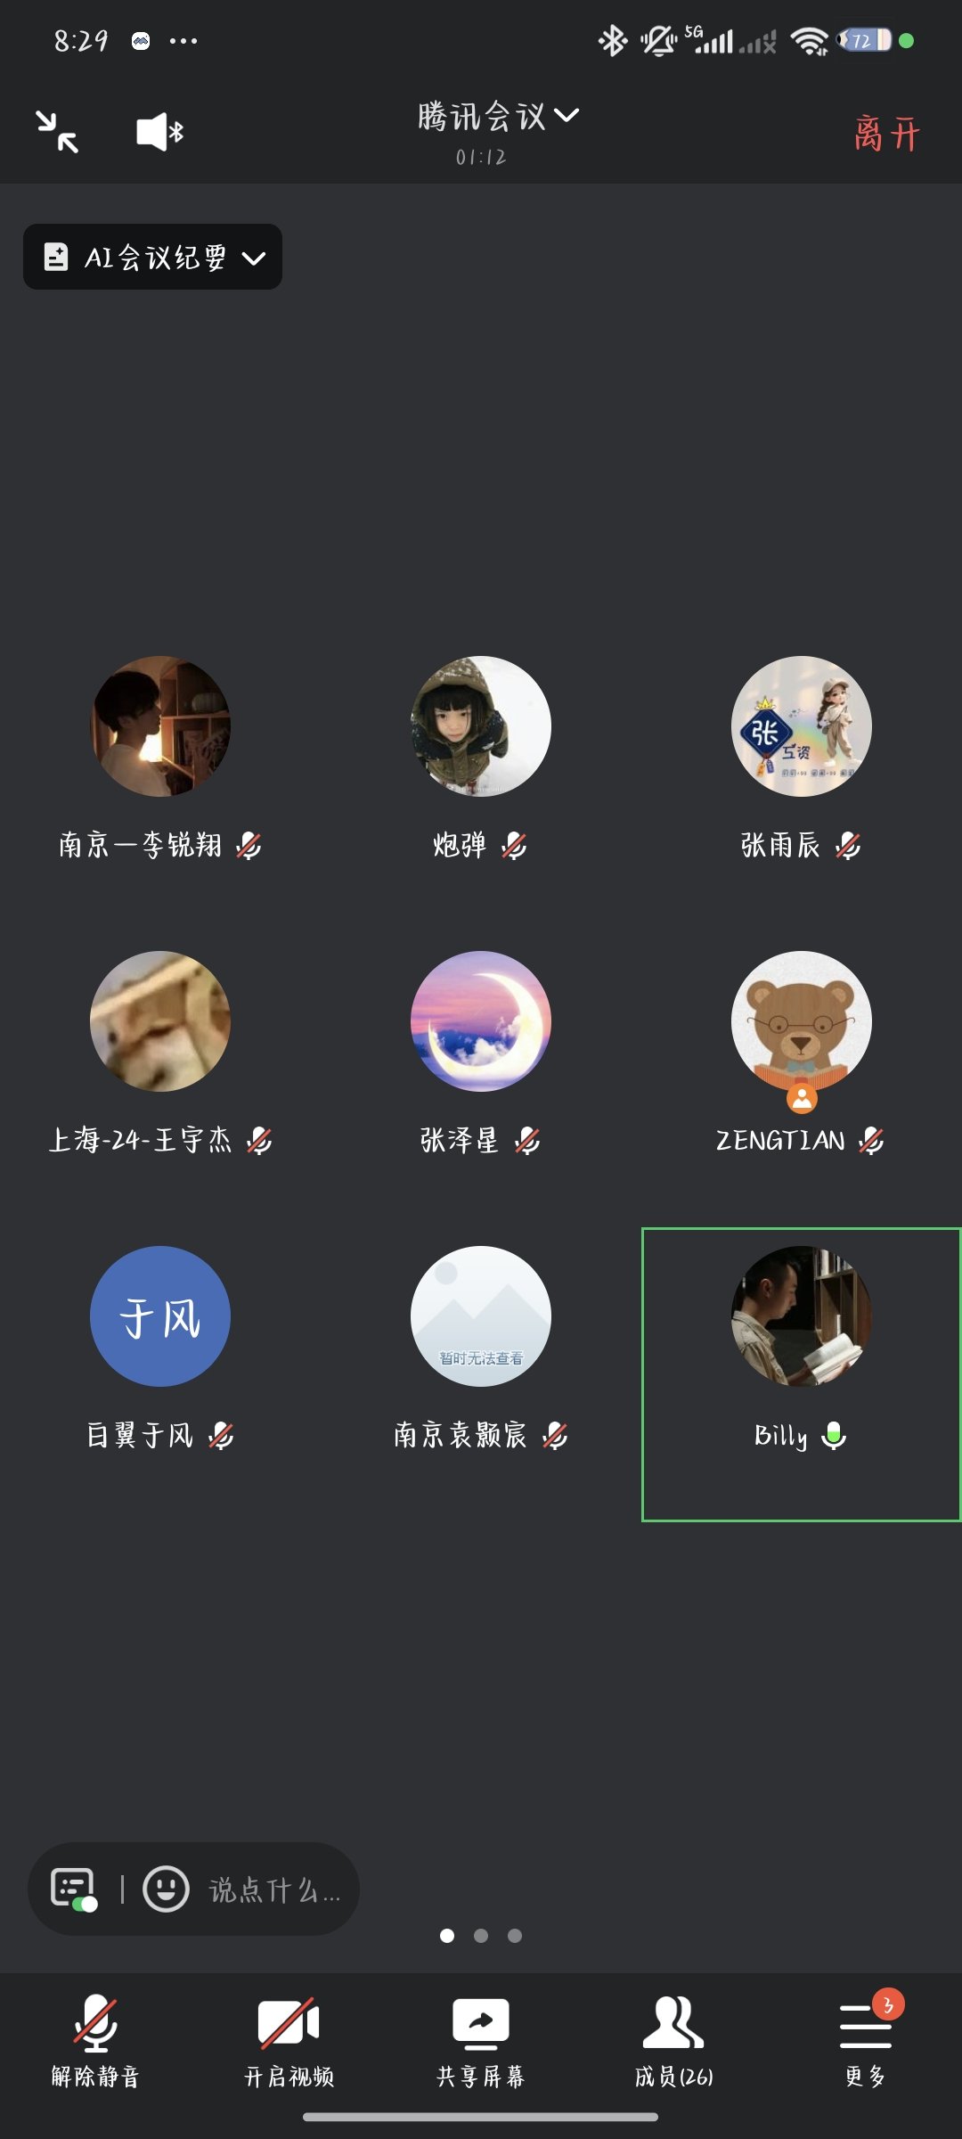Switch to the third participant page dot

click(515, 1935)
